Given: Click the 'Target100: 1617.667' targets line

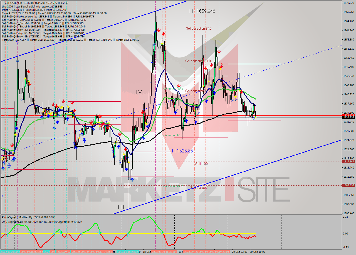Looking at the screenshot, I should point(70,40).
